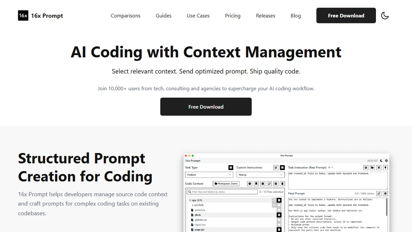The image size is (412, 232).
Task: Click the v0.0.107 version label
Action: (x=373, y=161)
